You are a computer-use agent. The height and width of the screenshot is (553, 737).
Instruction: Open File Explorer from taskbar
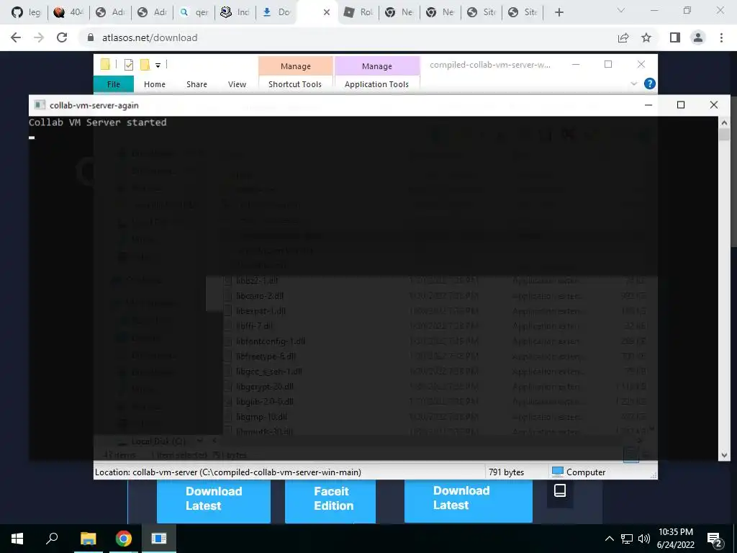point(88,539)
